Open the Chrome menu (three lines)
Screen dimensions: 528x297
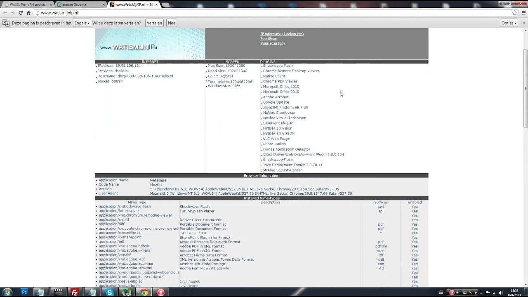(523, 13)
